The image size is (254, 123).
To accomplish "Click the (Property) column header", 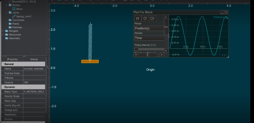I will click(x=12, y=59).
